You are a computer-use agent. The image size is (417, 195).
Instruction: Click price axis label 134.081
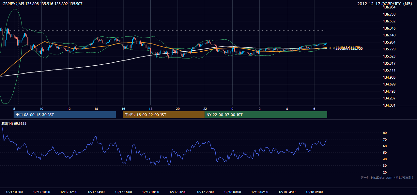click(389, 105)
